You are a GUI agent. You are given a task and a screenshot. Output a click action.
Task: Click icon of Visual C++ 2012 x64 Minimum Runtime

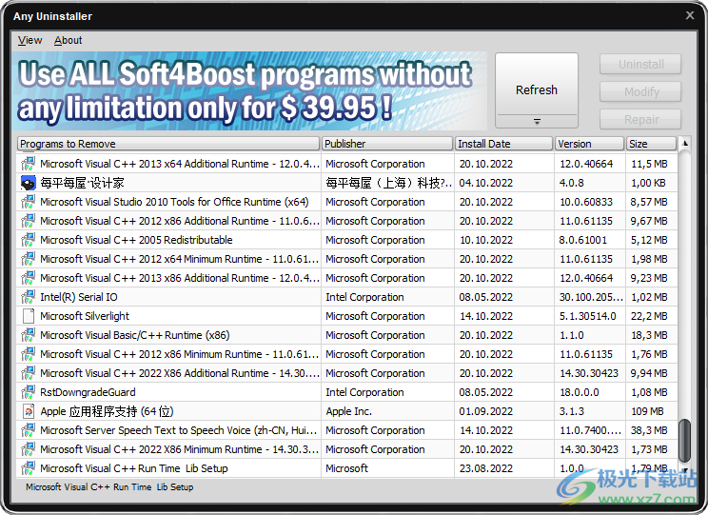(x=28, y=259)
